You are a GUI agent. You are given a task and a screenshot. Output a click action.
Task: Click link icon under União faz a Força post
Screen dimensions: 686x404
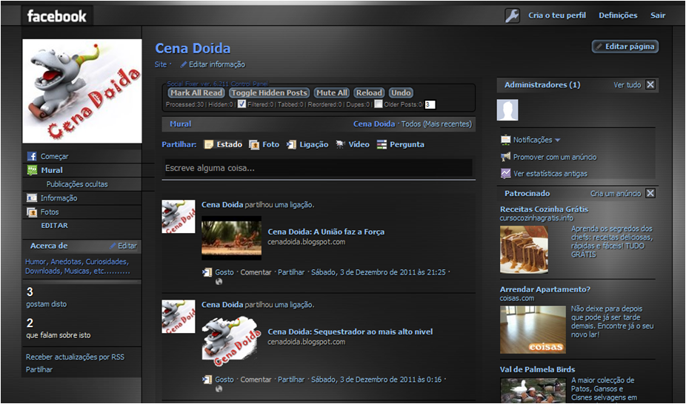click(207, 272)
